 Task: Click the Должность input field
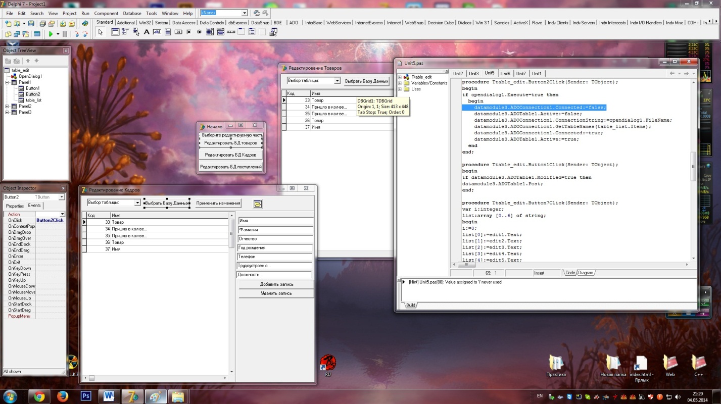click(274, 275)
